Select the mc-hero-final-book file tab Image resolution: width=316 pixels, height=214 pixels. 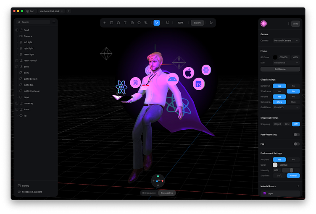(50, 11)
